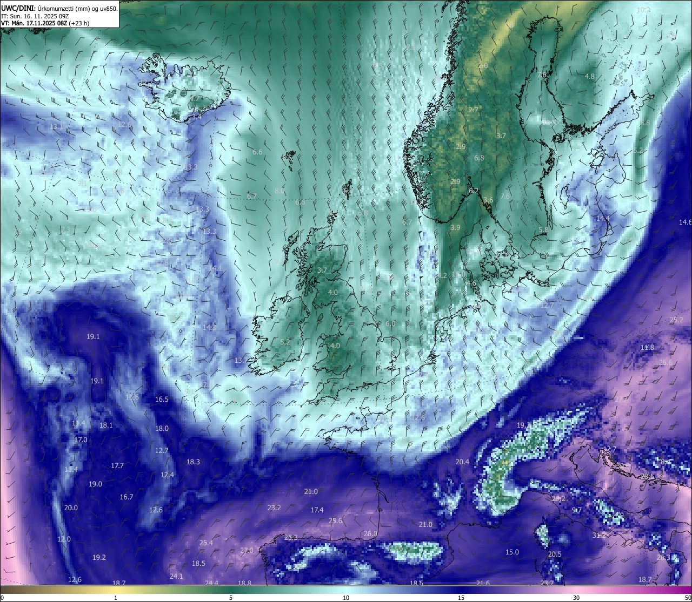Click the '19.0' map value
Viewport: 692px width, 602px height.
coord(95,484)
